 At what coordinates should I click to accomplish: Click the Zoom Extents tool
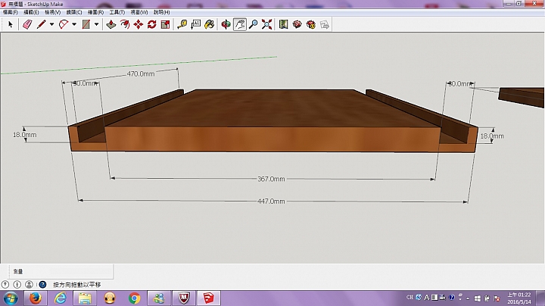coord(266,24)
